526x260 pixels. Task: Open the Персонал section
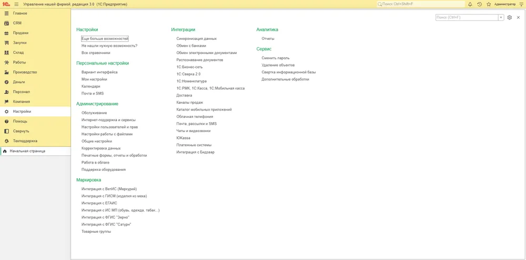(35, 92)
